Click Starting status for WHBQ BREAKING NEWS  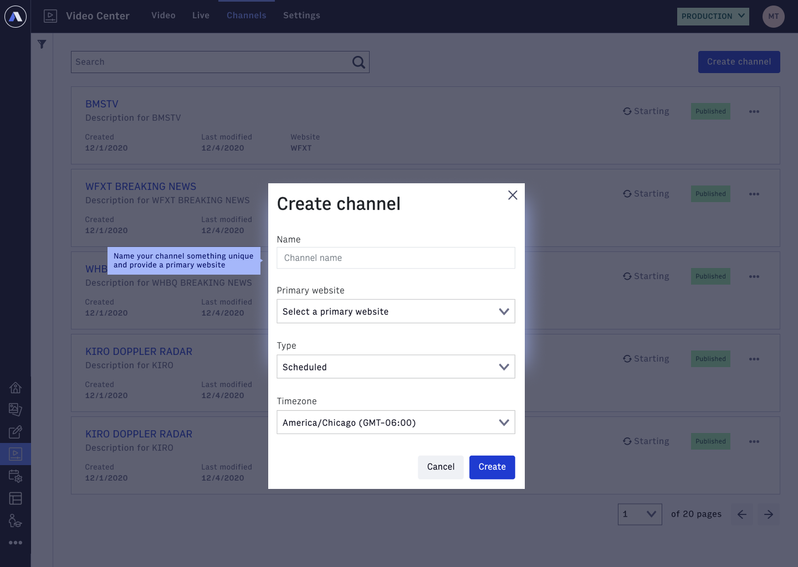pyautogui.click(x=646, y=276)
